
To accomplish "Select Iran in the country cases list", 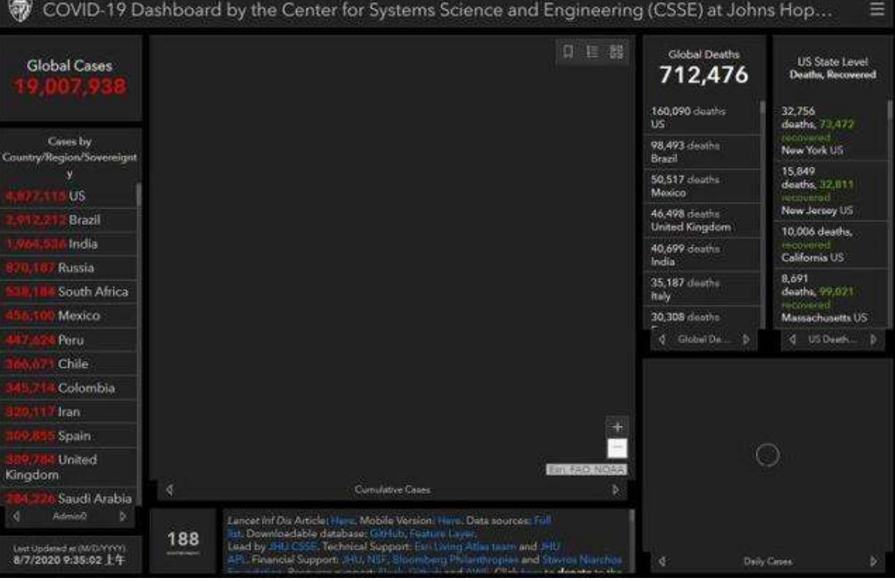I will pos(68,412).
